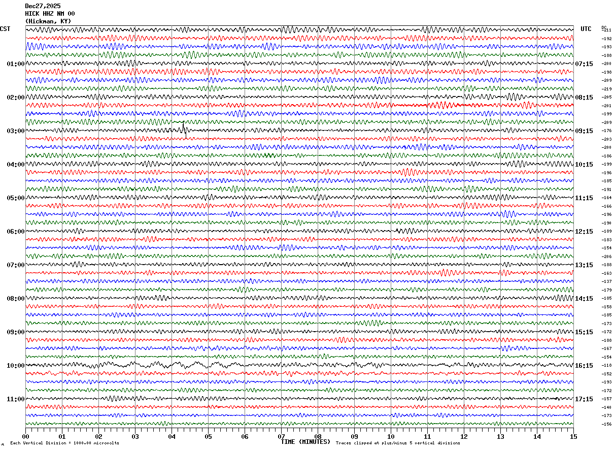
Task: Click minute 07 on the time axis
Action: click(281, 437)
